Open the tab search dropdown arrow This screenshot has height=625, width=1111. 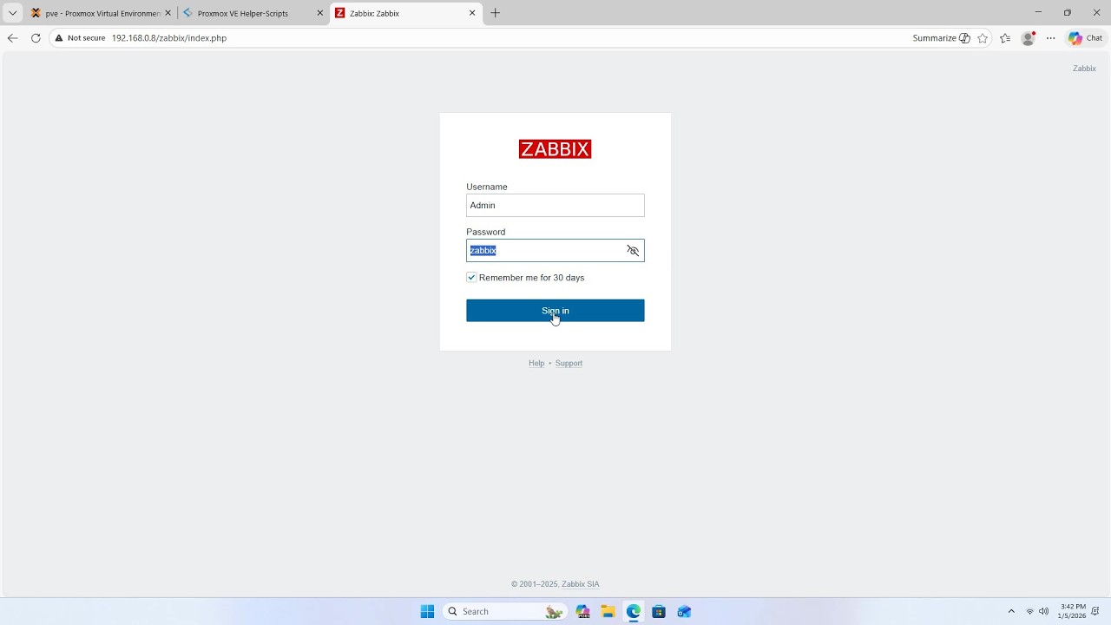12,13
